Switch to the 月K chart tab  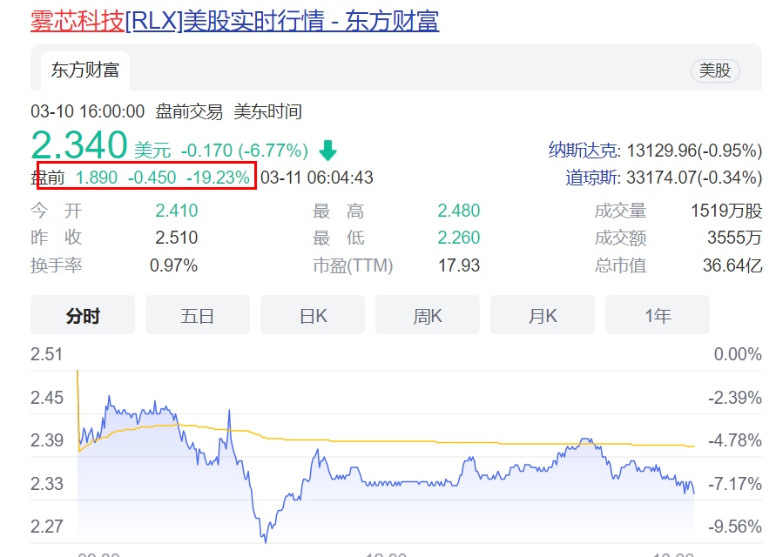tap(543, 315)
